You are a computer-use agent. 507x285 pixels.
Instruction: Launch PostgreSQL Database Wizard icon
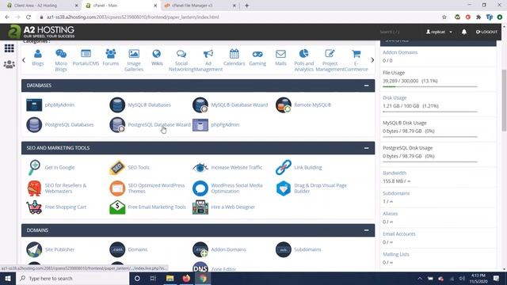point(117,125)
